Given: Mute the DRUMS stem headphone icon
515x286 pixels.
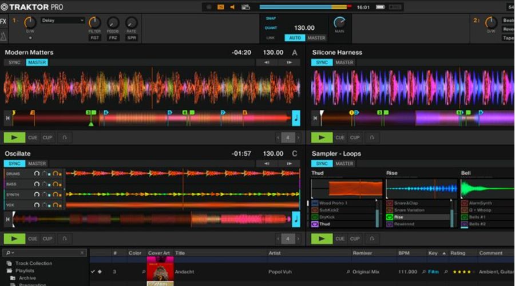Looking at the screenshot, I should [37, 174].
